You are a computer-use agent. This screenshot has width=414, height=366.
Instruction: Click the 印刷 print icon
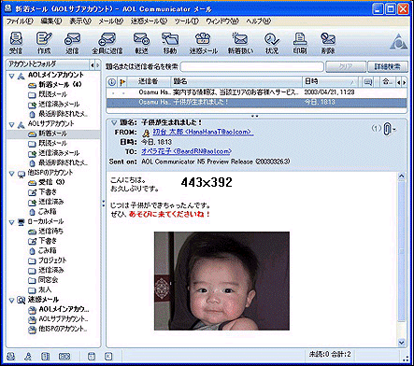pyautogui.click(x=300, y=42)
